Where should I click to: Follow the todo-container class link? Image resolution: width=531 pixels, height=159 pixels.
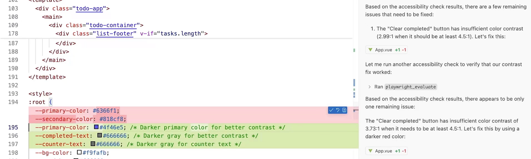click(x=113, y=25)
